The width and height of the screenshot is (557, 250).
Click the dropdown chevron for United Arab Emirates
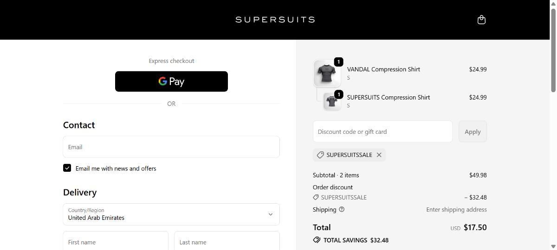pyautogui.click(x=271, y=214)
